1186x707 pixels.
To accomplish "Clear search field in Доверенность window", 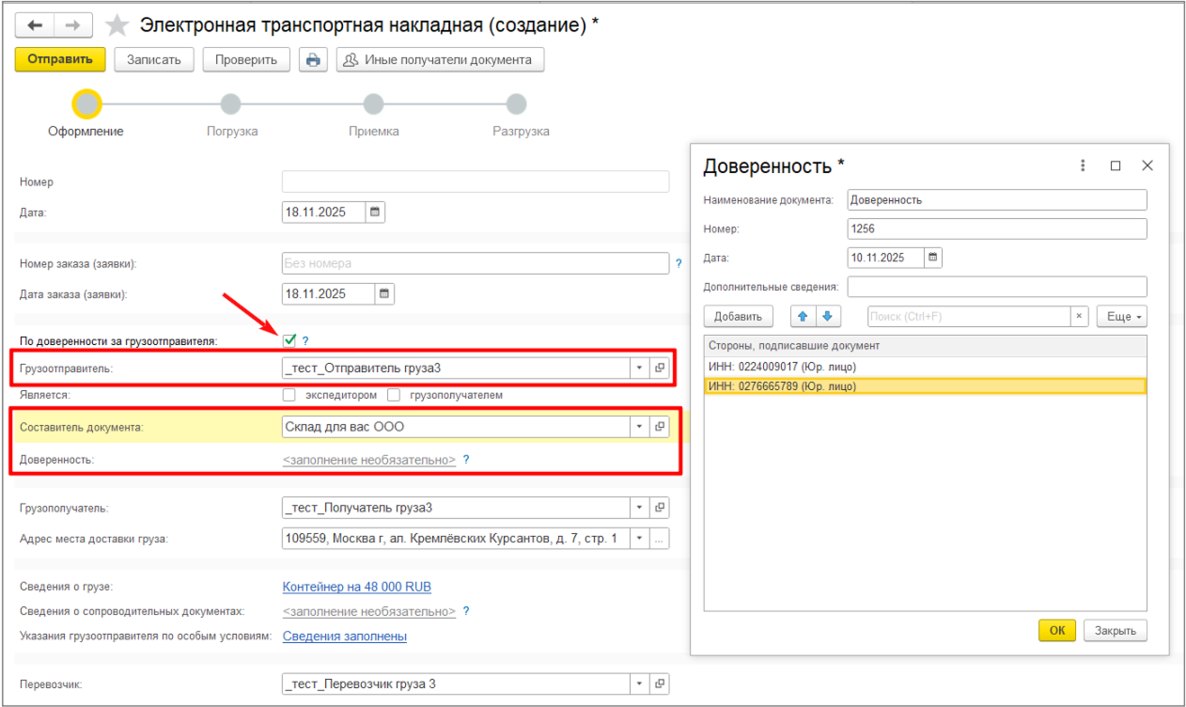I will (1079, 316).
